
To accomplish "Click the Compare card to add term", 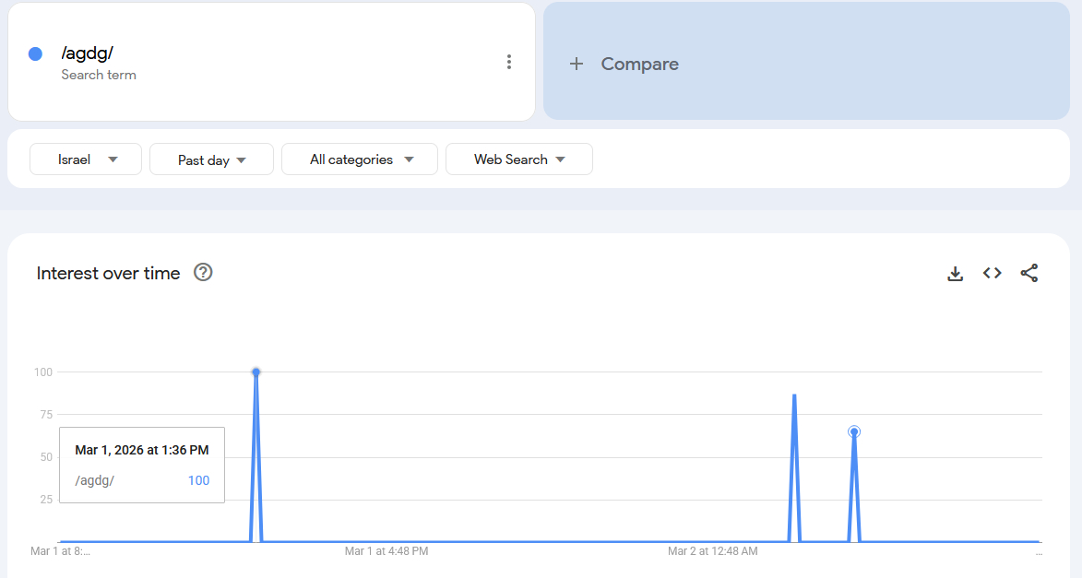I will (x=806, y=61).
